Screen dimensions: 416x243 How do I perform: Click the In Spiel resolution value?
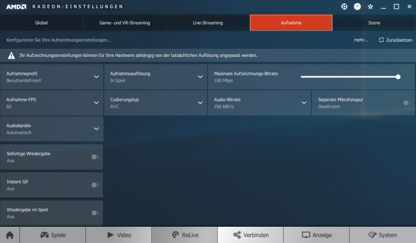click(118, 81)
